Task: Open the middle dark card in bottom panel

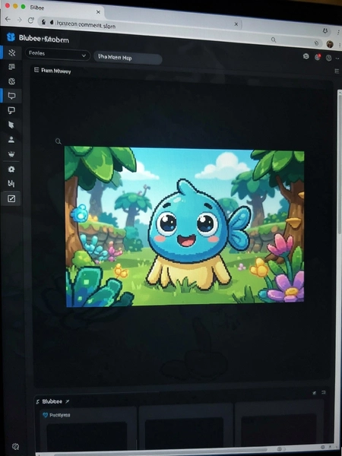Action: [x=186, y=427]
